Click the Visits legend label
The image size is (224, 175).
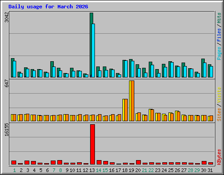219,95
